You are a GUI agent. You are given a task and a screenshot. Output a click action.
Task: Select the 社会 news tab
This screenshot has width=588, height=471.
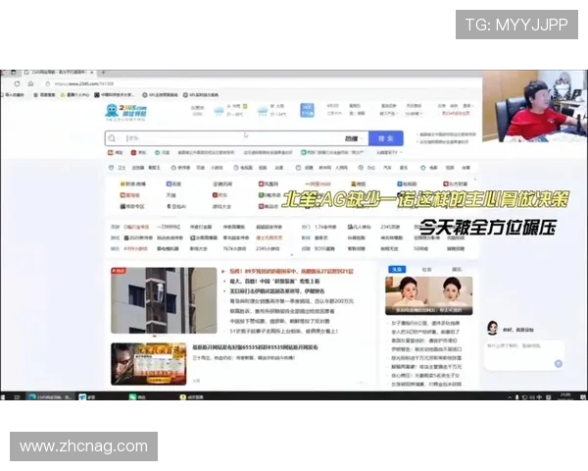coord(426,269)
